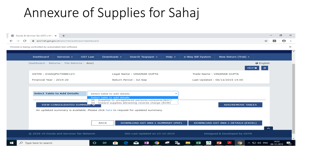Open the GST Law menu item
The width and height of the screenshot is (309, 160).
point(88,57)
